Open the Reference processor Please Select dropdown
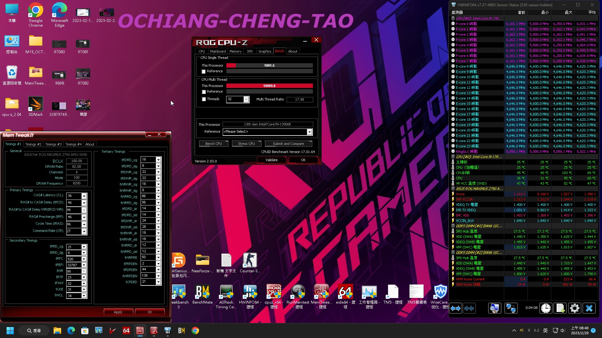 click(310, 132)
